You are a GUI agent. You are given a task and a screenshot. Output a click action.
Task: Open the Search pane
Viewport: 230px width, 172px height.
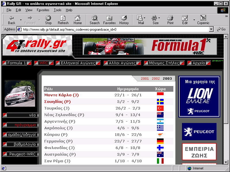tap(95, 20)
